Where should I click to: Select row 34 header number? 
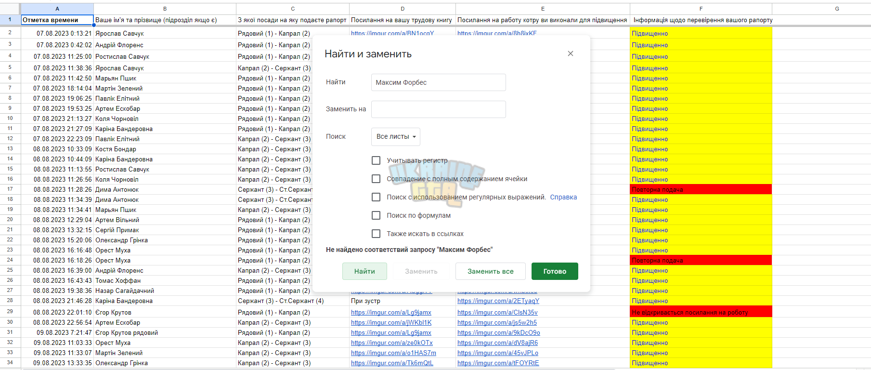click(x=10, y=362)
